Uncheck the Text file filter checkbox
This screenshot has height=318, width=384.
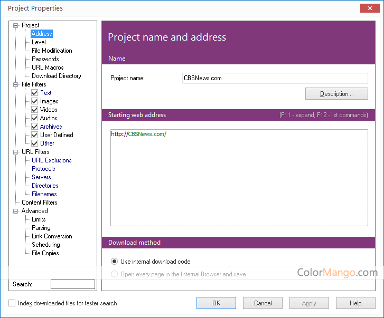pos(35,93)
